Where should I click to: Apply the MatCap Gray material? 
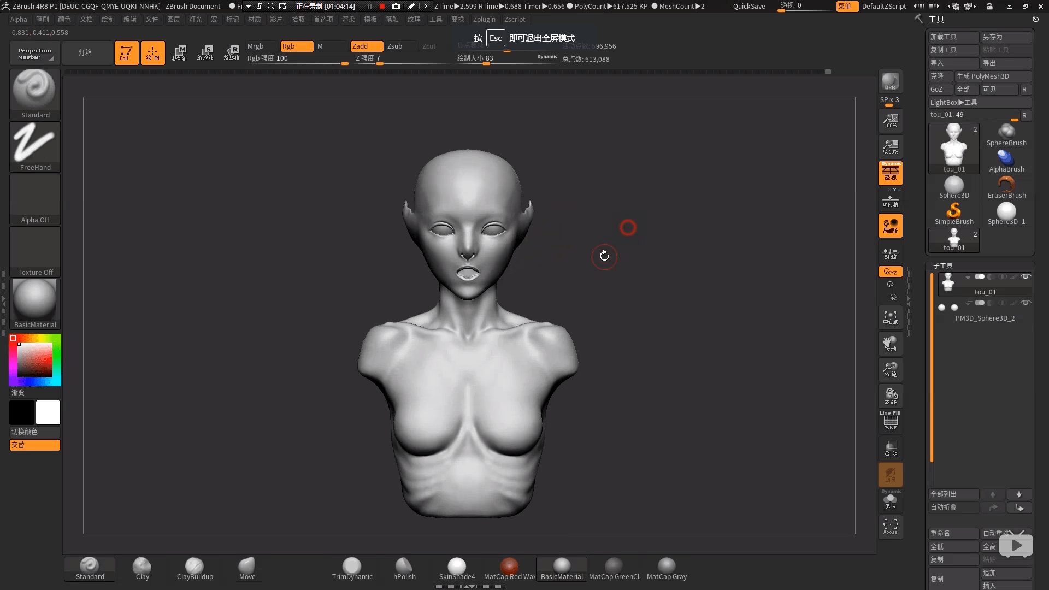(x=667, y=569)
